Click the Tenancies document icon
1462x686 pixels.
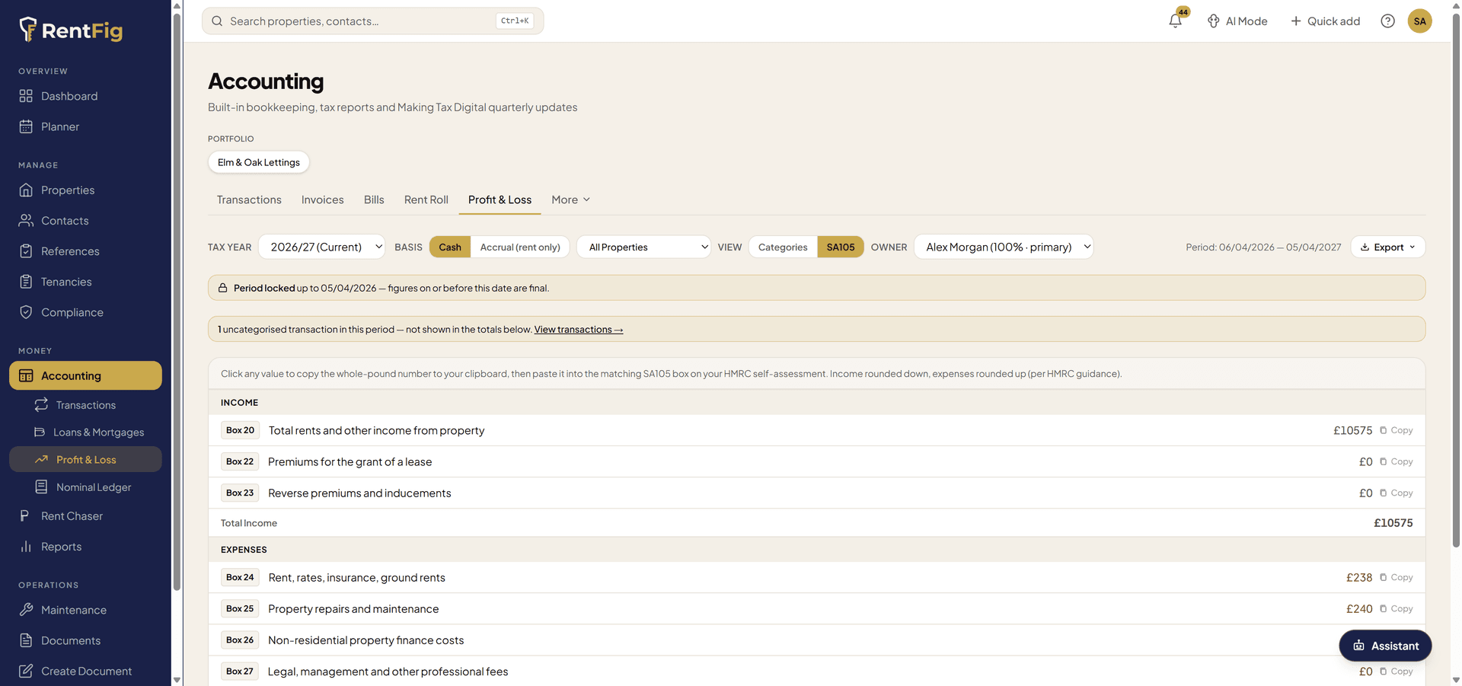(26, 282)
